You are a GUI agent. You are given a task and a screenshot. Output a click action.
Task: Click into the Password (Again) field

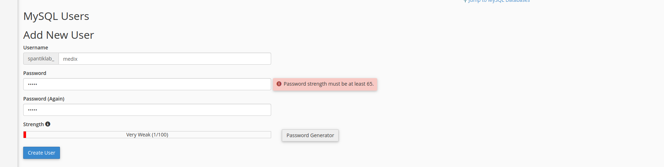click(x=147, y=110)
